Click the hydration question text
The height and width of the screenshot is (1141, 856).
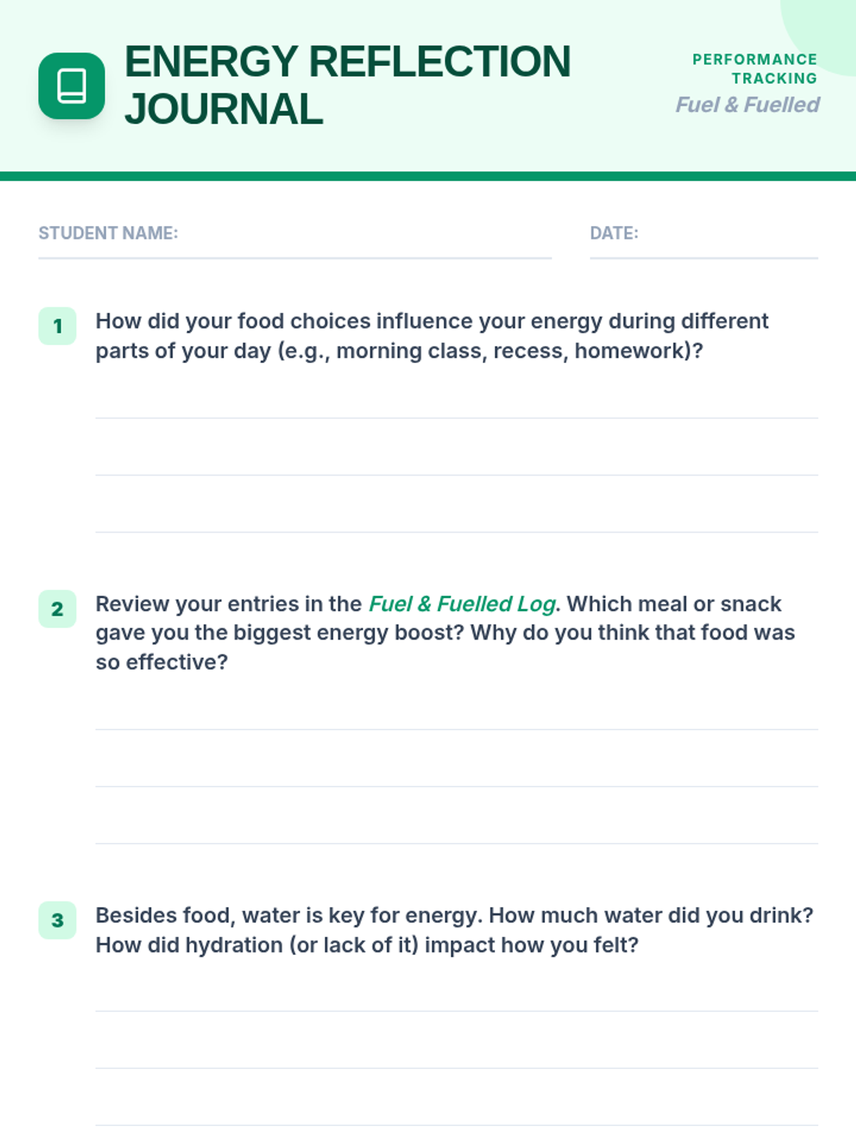click(454, 930)
